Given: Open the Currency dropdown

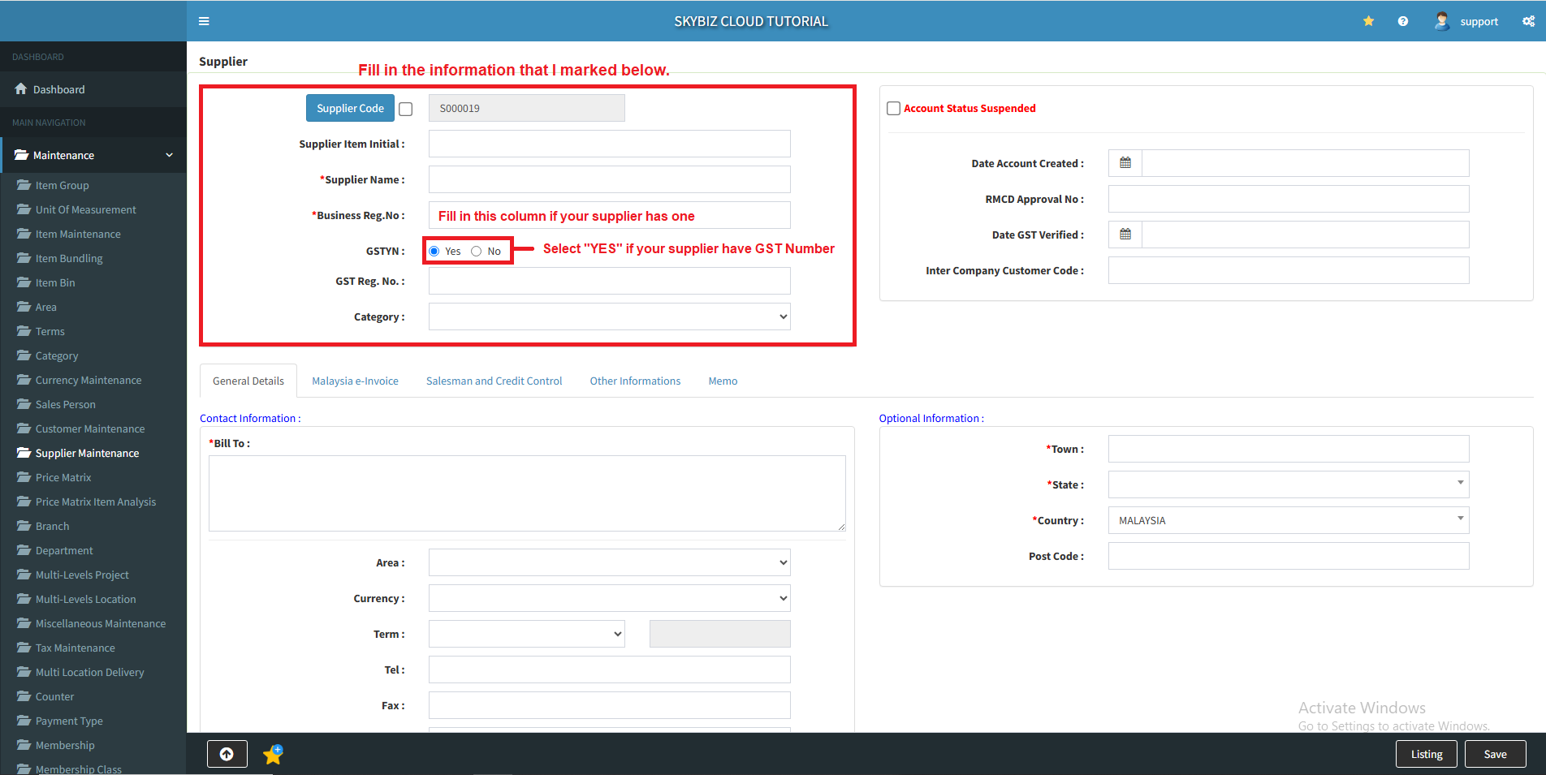Looking at the screenshot, I should point(609,598).
